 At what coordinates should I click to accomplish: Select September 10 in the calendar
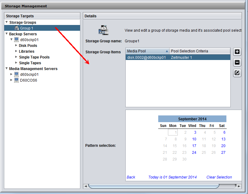(194, 139)
